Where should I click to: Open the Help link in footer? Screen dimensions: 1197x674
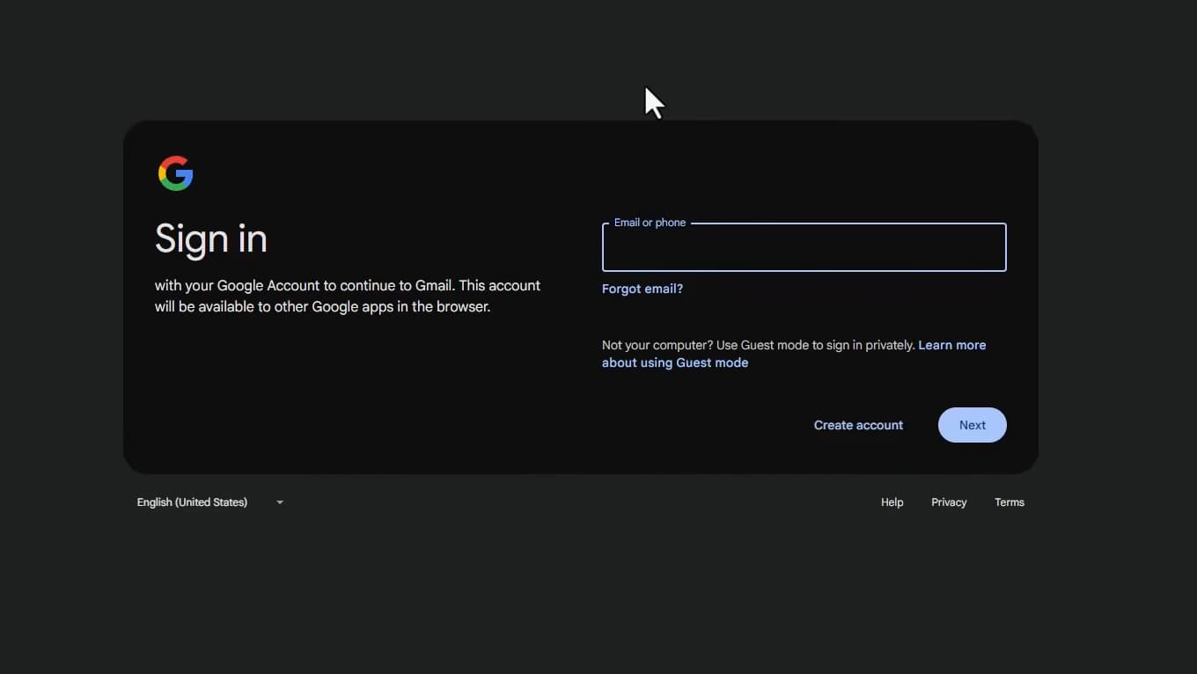pos(892,502)
